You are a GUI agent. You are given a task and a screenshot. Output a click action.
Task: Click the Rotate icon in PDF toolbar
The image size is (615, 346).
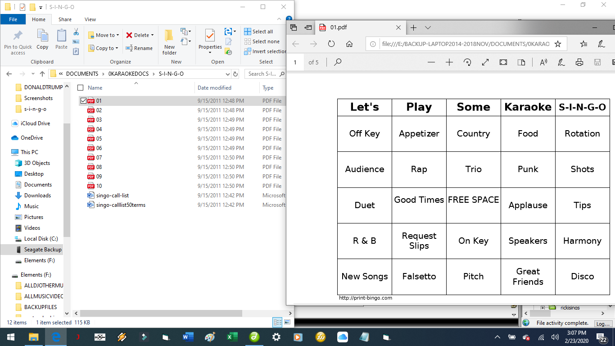(467, 62)
